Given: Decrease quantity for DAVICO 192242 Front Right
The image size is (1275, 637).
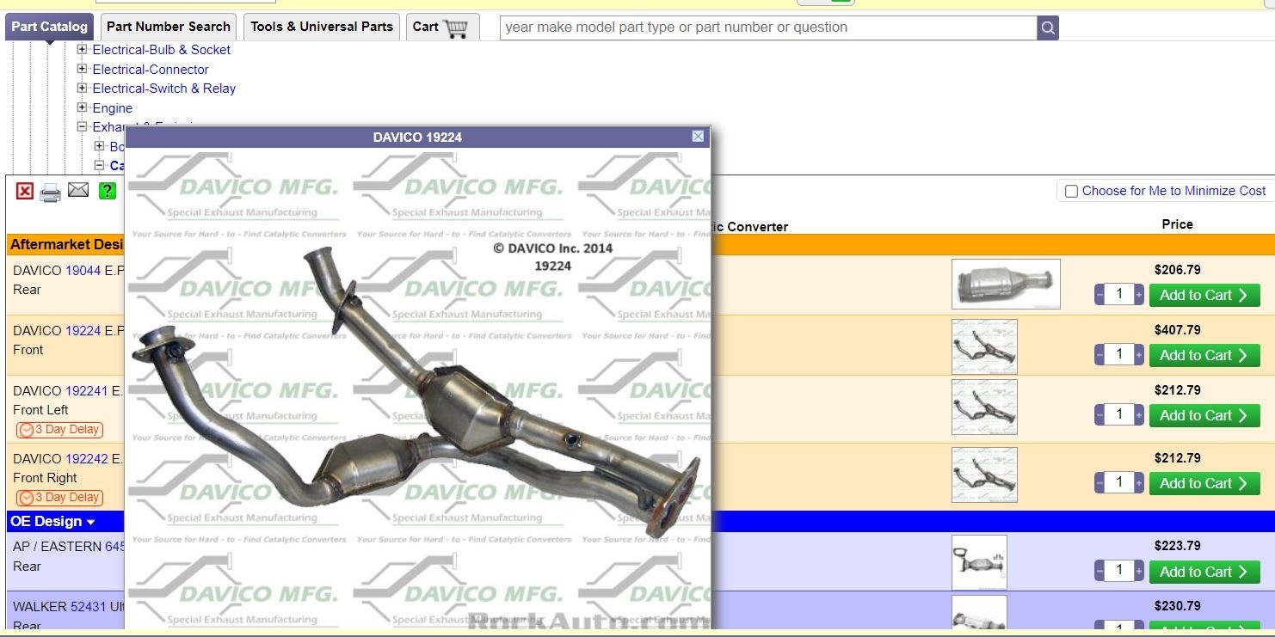Looking at the screenshot, I should pyautogui.click(x=1099, y=483).
